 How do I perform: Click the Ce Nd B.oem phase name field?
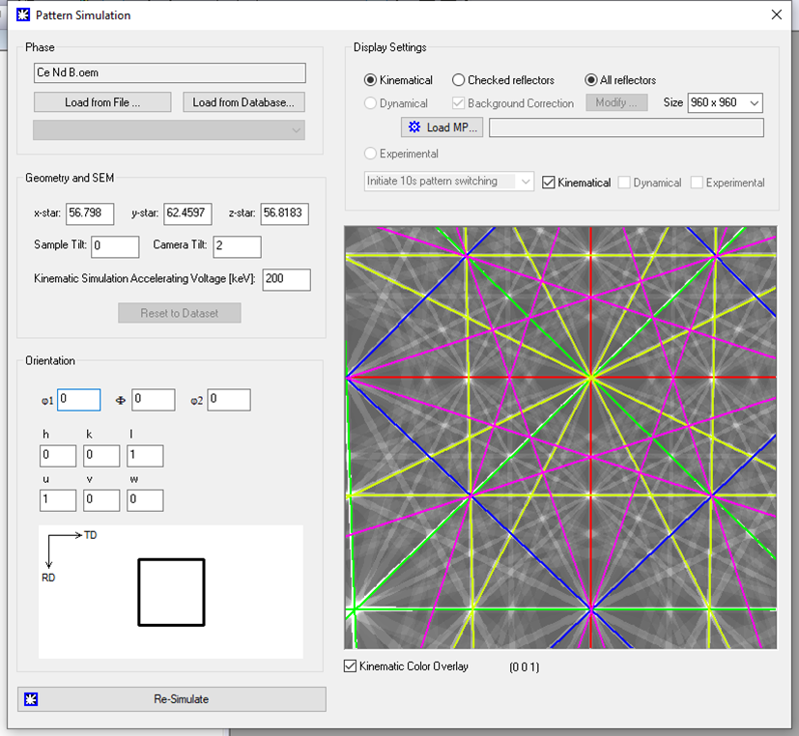169,72
